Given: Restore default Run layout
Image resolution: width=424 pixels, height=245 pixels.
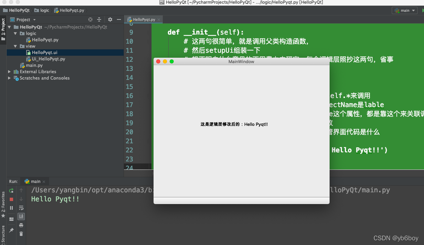Looking at the screenshot, I should (x=11, y=218).
